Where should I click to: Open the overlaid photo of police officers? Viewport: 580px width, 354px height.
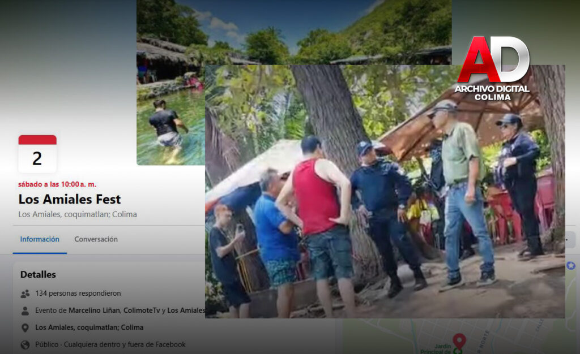385,215
